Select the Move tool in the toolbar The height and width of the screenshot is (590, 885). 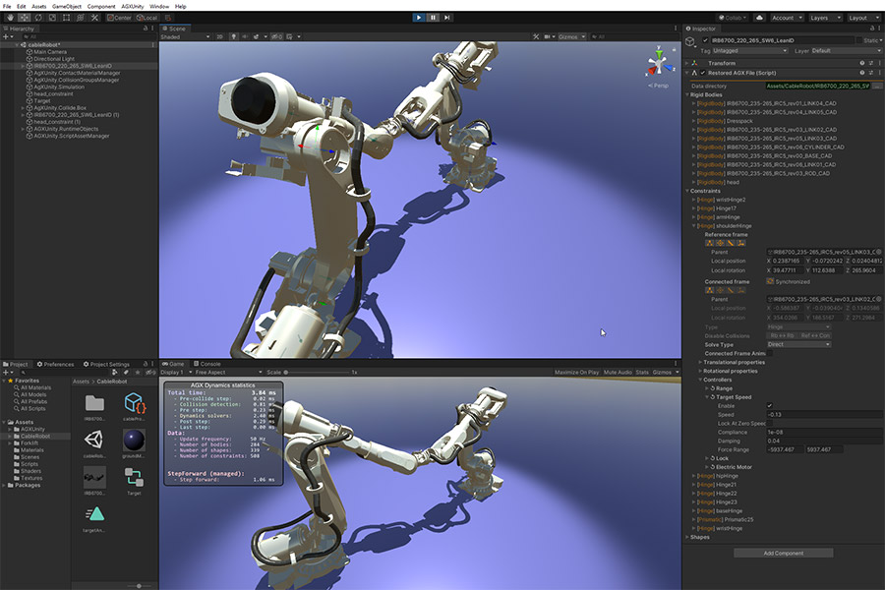click(x=25, y=18)
